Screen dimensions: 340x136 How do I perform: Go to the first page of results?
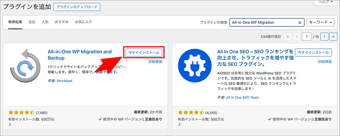[x=288, y=37]
